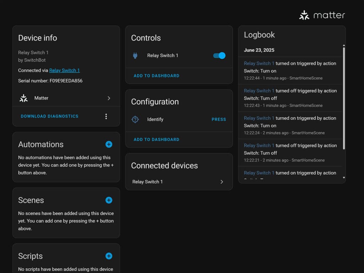This screenshot has width=364, height=273.
Task: Click the logbook scrollbar thumb
Action: point(344,98)
